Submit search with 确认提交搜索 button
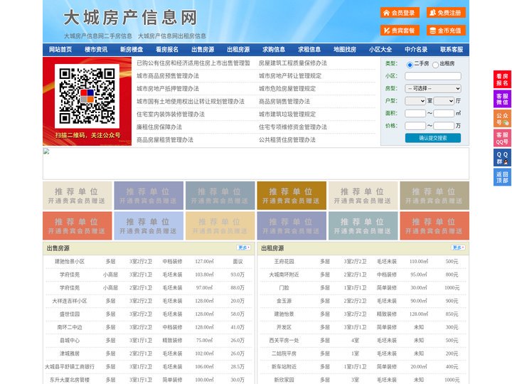 coord(433,138)
